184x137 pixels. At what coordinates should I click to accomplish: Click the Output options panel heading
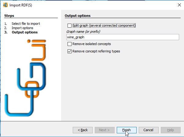pos(78,16)
